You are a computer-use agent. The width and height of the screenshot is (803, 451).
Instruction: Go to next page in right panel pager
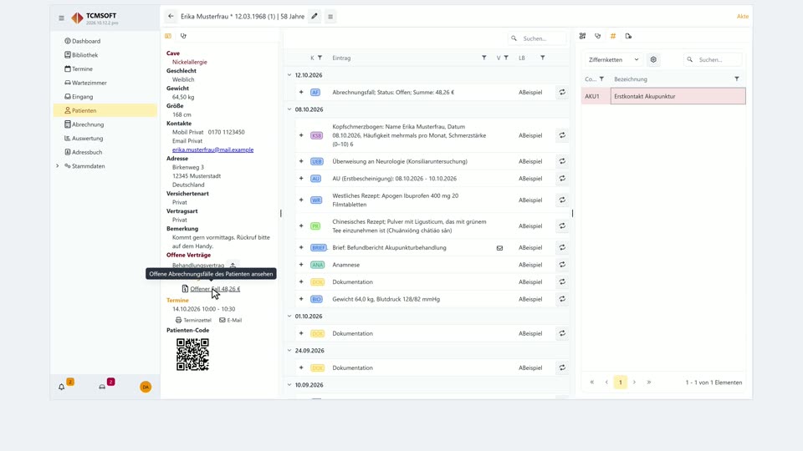[x=634, y=383]
